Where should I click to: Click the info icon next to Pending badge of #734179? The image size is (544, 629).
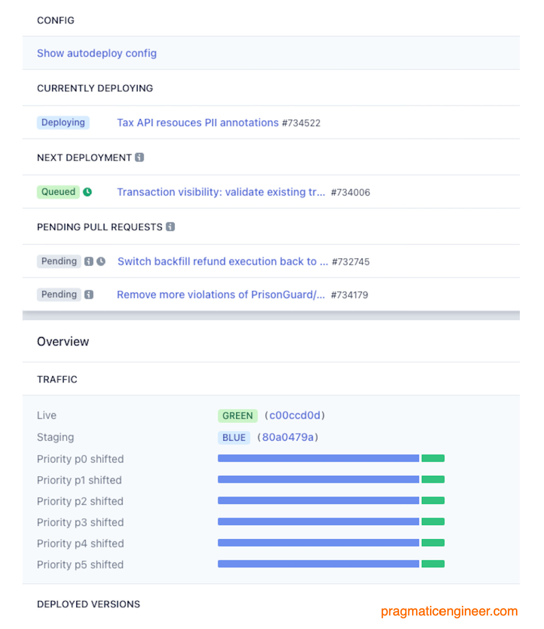point(89,294)
